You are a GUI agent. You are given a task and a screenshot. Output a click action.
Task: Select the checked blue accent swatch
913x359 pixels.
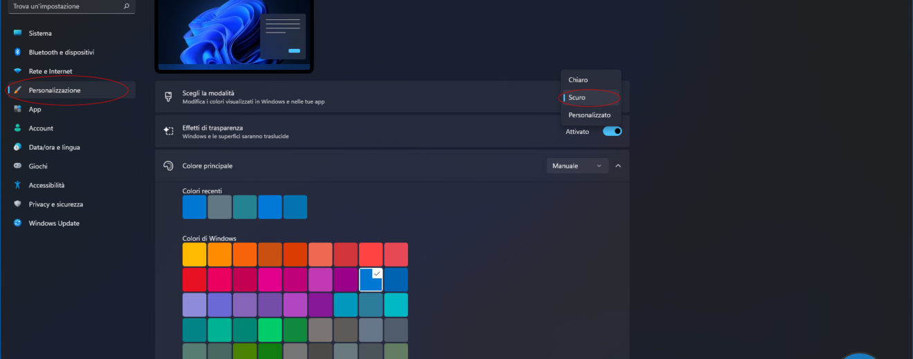371,280
